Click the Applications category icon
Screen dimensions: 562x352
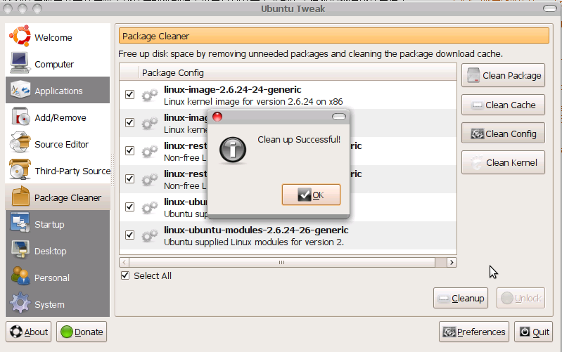[x=20, y=90]
